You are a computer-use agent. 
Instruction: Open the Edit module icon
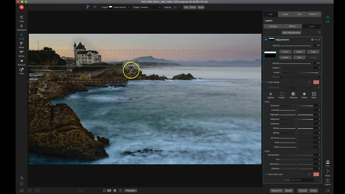[327, 19]
